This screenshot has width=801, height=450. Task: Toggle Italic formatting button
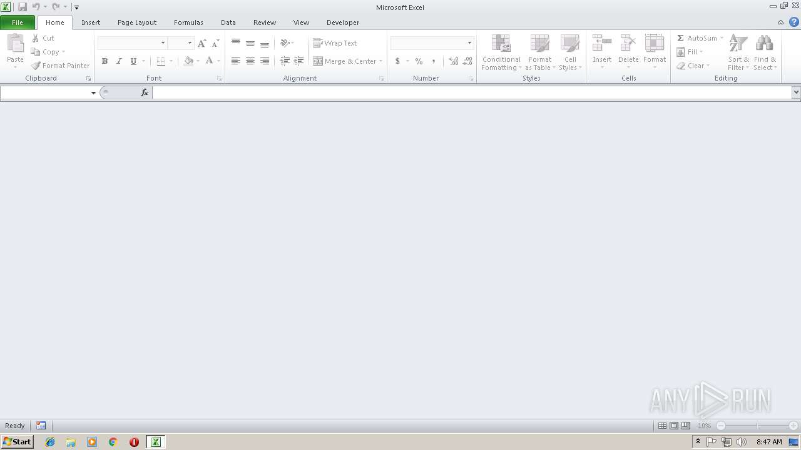[x=119, y=61]
